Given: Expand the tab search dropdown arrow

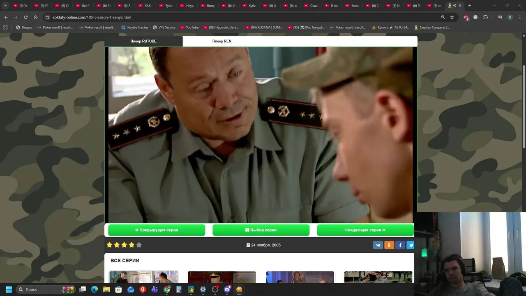Looking at the screenshot, I should [x=5, y=6].
